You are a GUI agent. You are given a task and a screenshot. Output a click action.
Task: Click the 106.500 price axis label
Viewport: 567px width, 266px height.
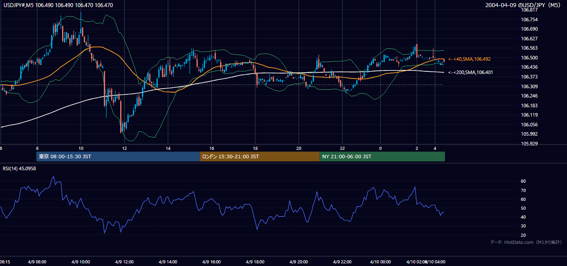529,58
